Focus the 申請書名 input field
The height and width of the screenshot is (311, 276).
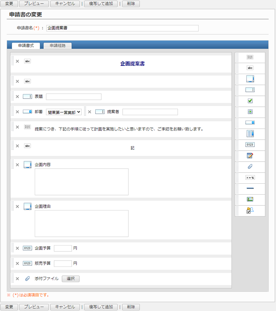[x=122, y=28]
